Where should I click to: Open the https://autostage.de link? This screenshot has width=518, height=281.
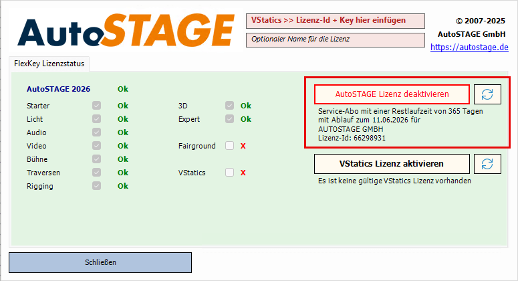click(x=469, y=48)
